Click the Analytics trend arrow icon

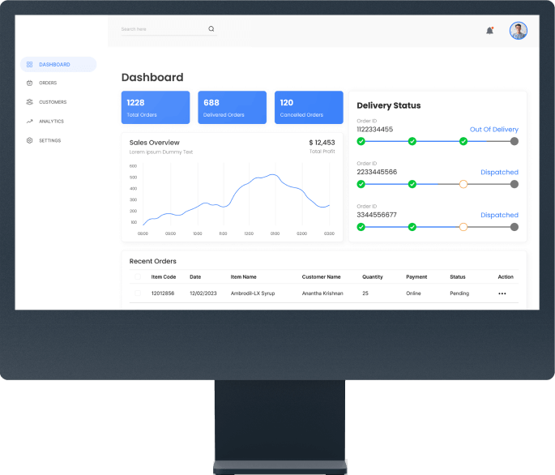tap(29, 121)
